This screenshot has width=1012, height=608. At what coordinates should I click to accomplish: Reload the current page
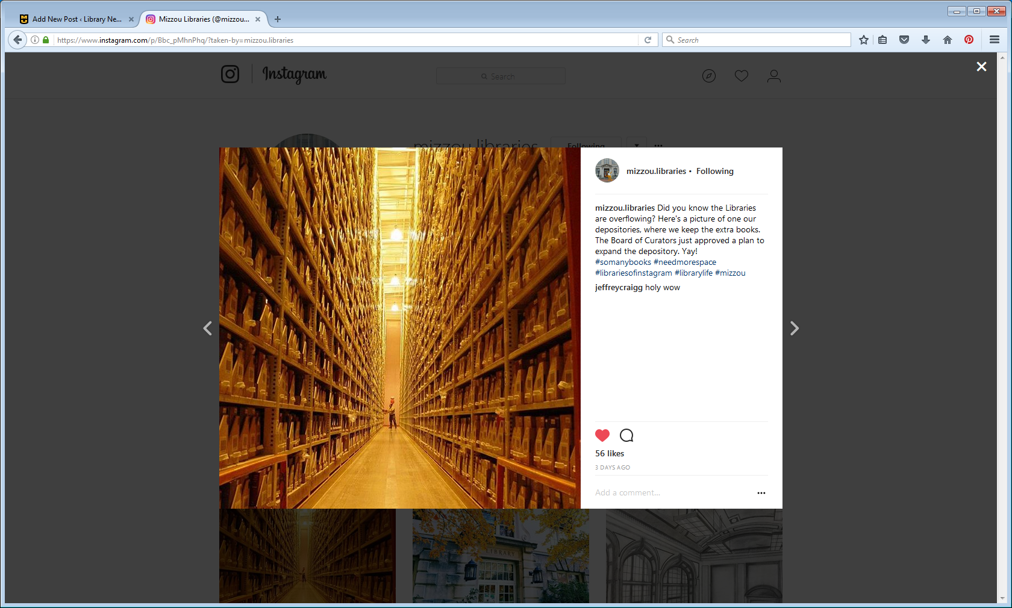pos(648,40)
